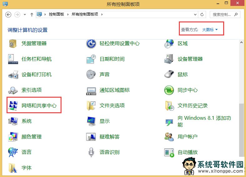Viewport: 246px width, 177px height.
Task: Expand the address bar history dropdown arrow
Action: [x=195, y=14]
